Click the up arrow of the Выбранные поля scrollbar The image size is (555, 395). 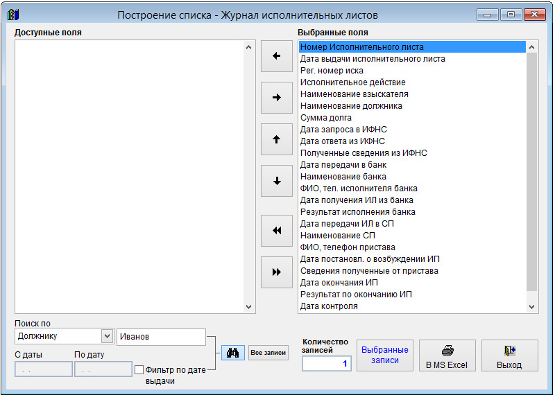click(x=531, y=47)
